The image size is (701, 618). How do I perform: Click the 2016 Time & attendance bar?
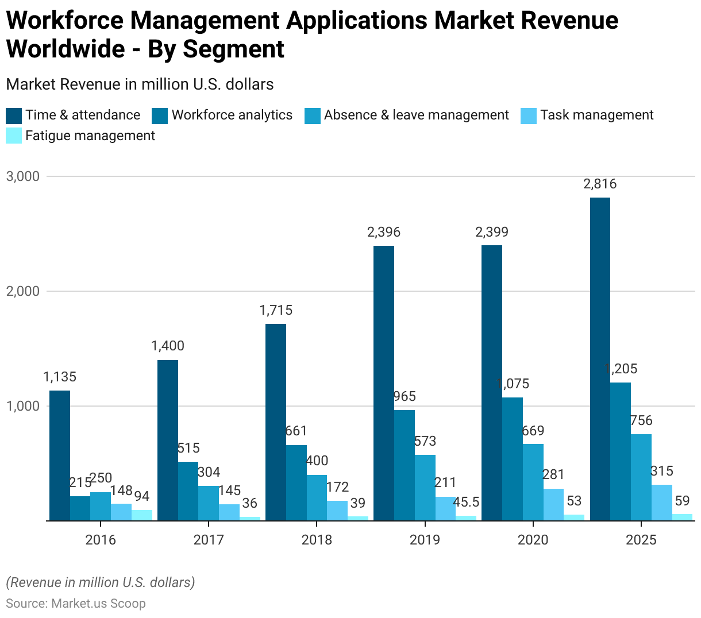pos(60,455)
